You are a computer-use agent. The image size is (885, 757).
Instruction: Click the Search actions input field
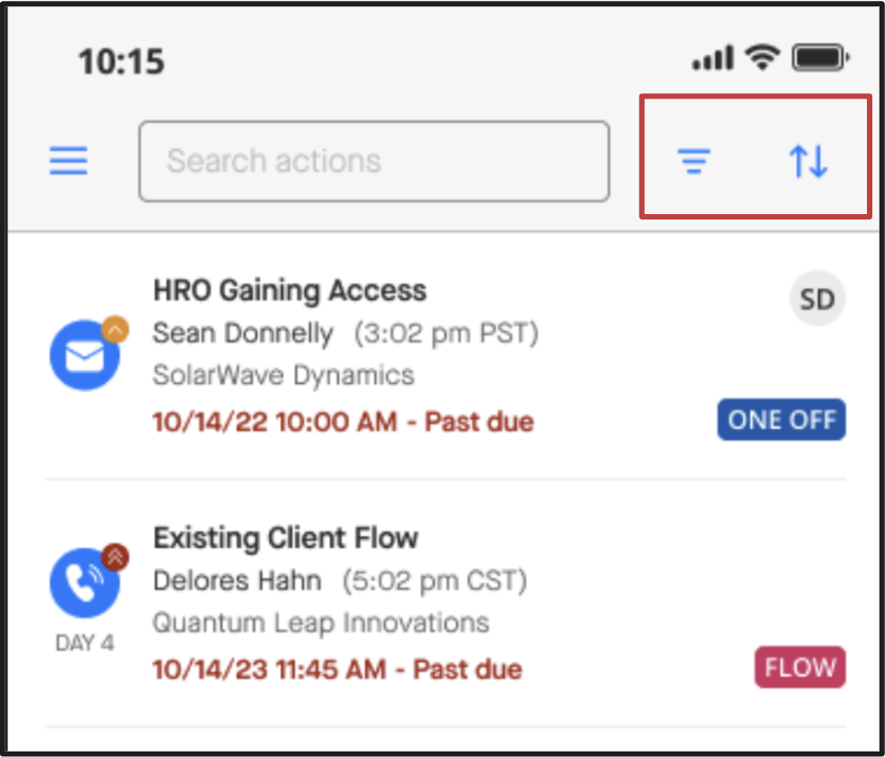[374, 161]
